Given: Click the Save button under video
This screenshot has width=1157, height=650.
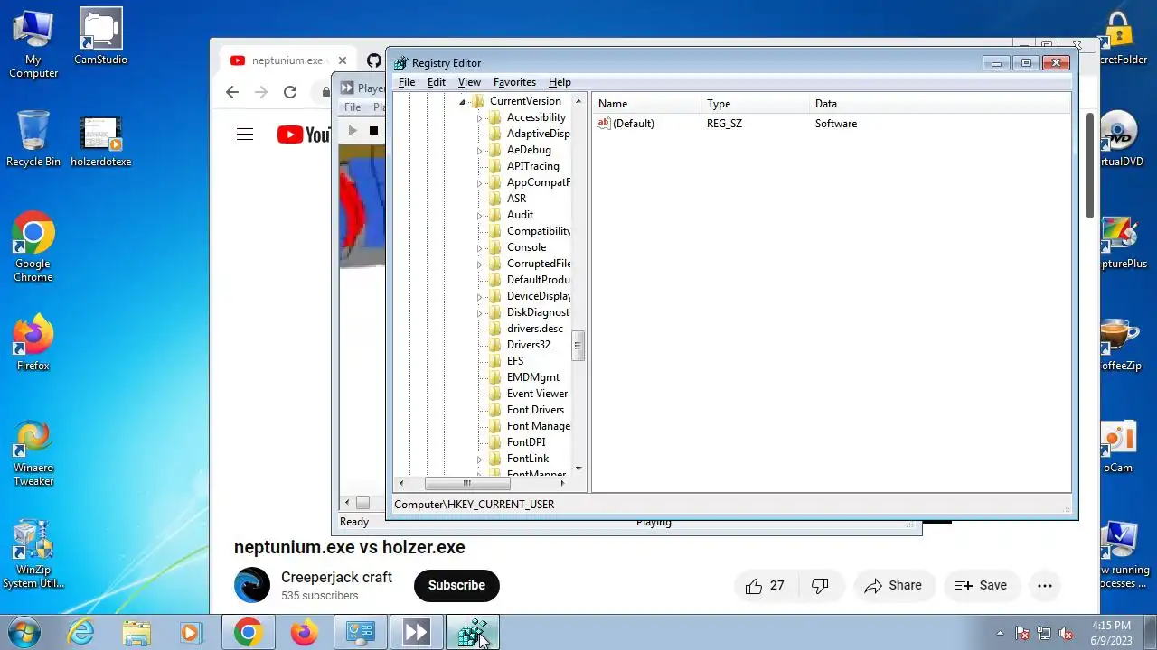Looking at the screenshot, I should click(981, 586).
